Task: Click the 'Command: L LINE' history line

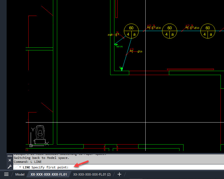Action: (x=28, y=162)
